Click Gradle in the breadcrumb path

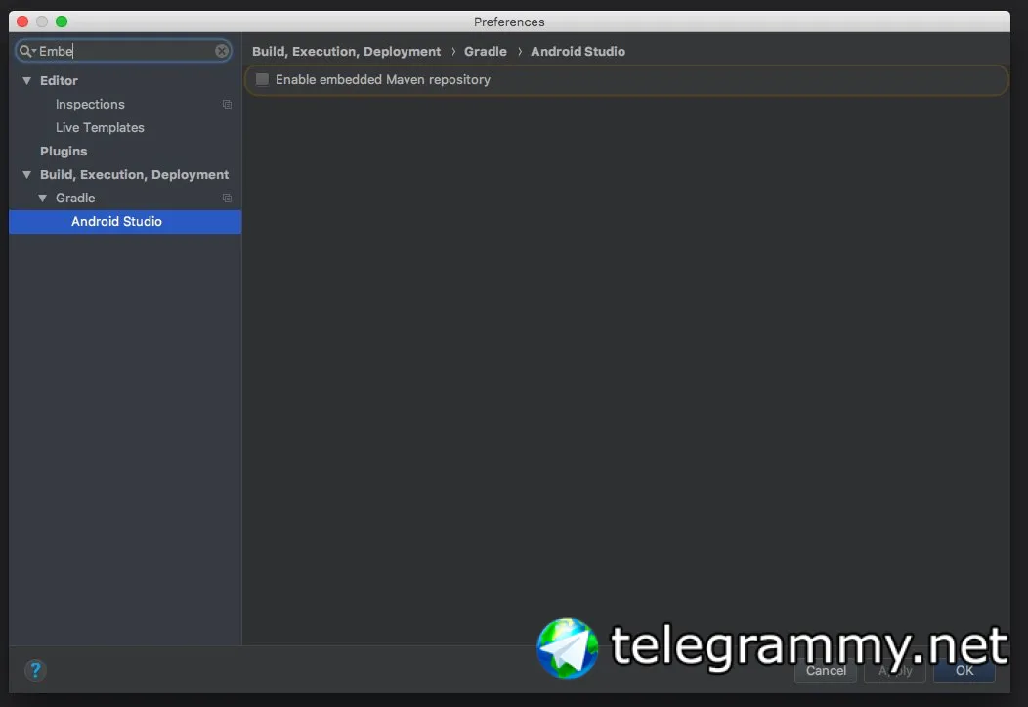(x=485, y=51)
